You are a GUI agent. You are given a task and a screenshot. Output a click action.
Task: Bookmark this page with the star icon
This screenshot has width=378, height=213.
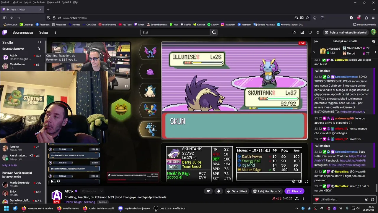[x=307, y=18]
